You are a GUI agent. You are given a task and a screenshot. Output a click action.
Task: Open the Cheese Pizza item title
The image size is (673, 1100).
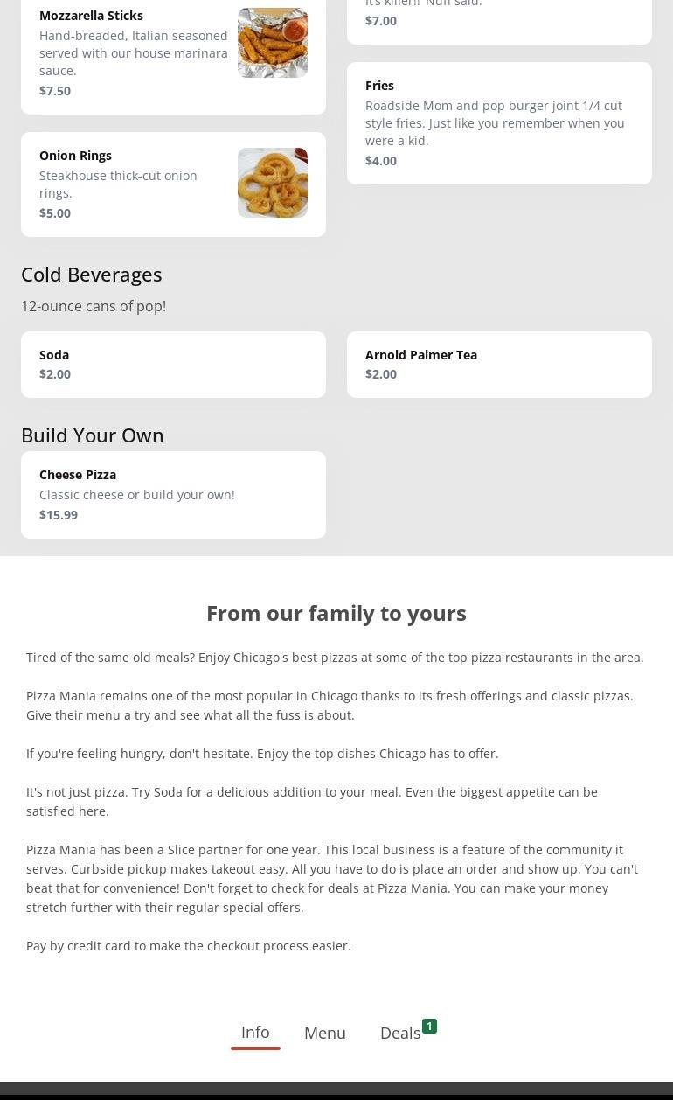[x=78, y=475]
